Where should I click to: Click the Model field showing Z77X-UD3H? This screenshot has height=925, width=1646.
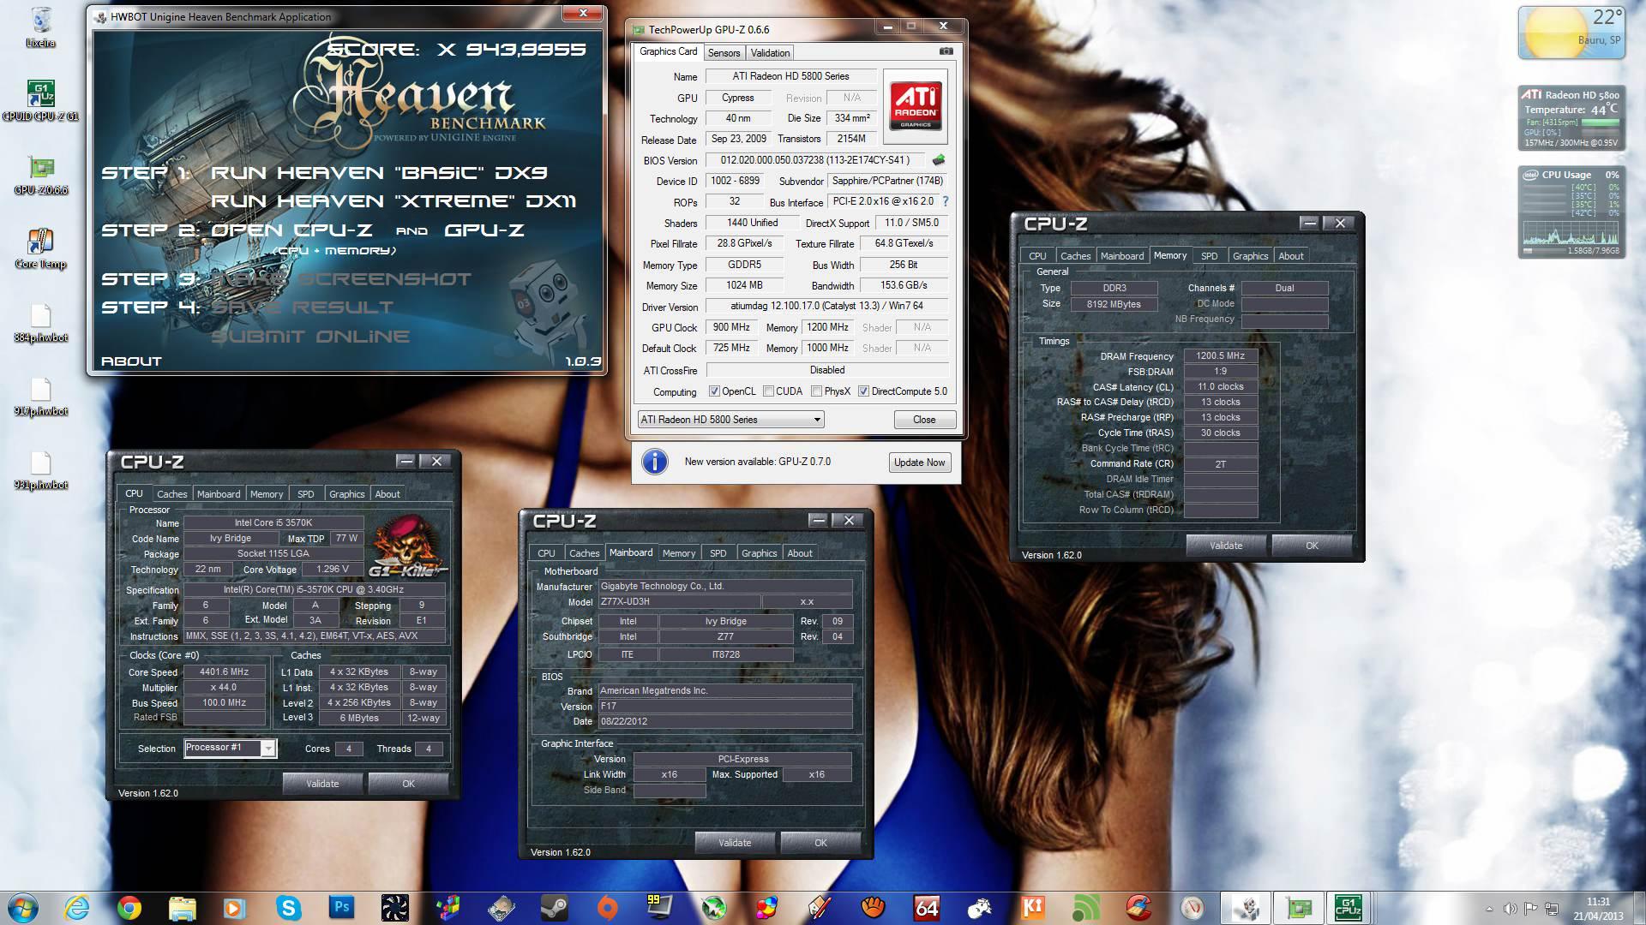click(678, 601)
